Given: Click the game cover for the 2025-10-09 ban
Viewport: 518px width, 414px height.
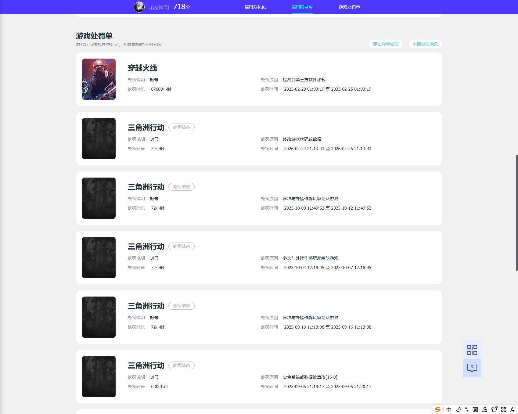Looking at the screenshot, I should click(99, 198).
